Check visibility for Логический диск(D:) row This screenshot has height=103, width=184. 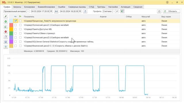[x=16, y=37]
